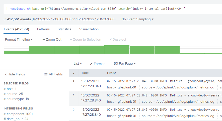This screenshot has height=121, width=222.
Task: Click the host selected field
Action: click(10, 89)
